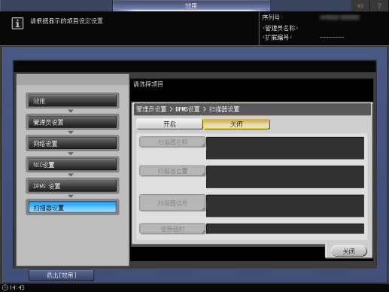Click the 扫描器设置 breadcrumb text

(224, 109)
